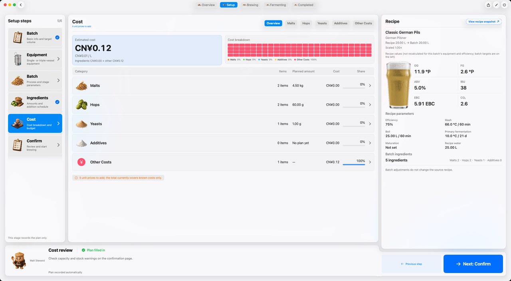Click the estimated cost value CN¥0.12

[93, 48]
